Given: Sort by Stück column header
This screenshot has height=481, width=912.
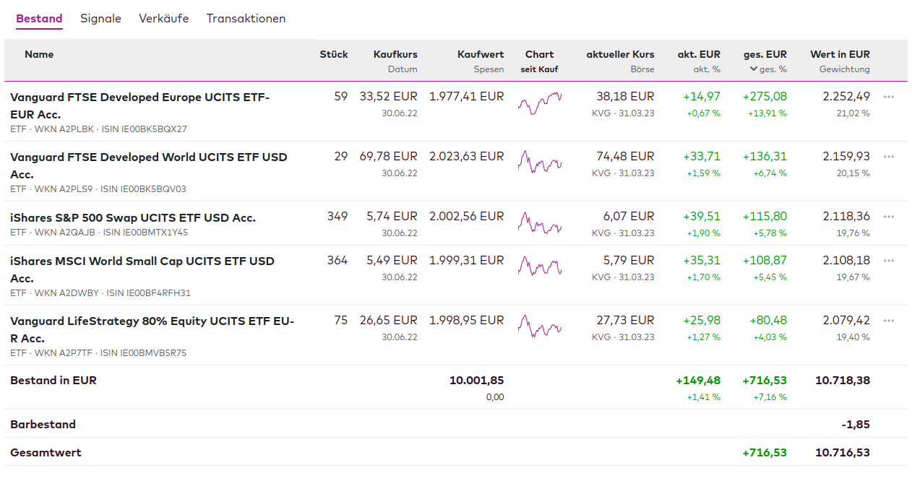Looking at the screenshot, I should pyautogui.click(x=334, y=54).
